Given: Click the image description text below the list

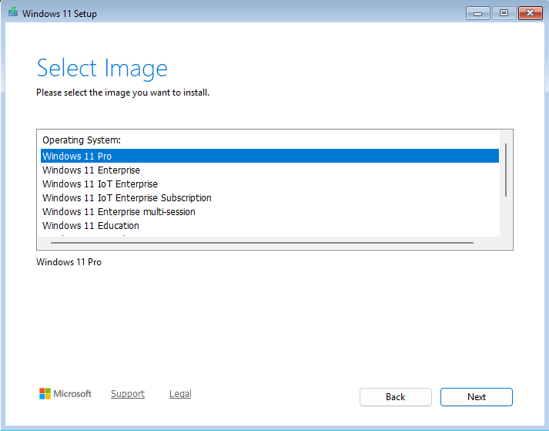Looking at the screenshot, I should [69, 262].
